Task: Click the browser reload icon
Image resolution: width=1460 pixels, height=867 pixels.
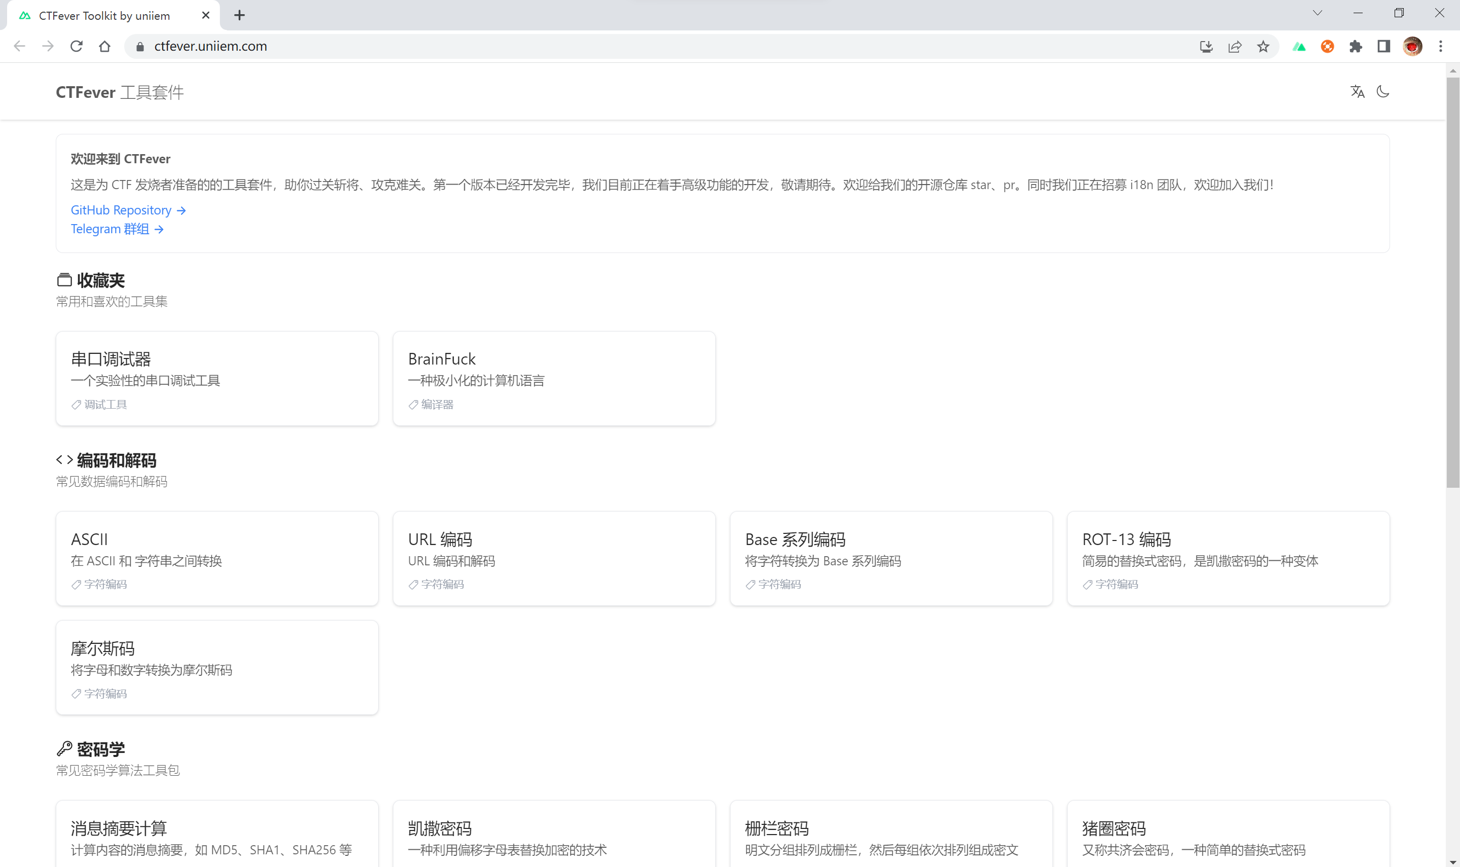Action: [77, 46]
